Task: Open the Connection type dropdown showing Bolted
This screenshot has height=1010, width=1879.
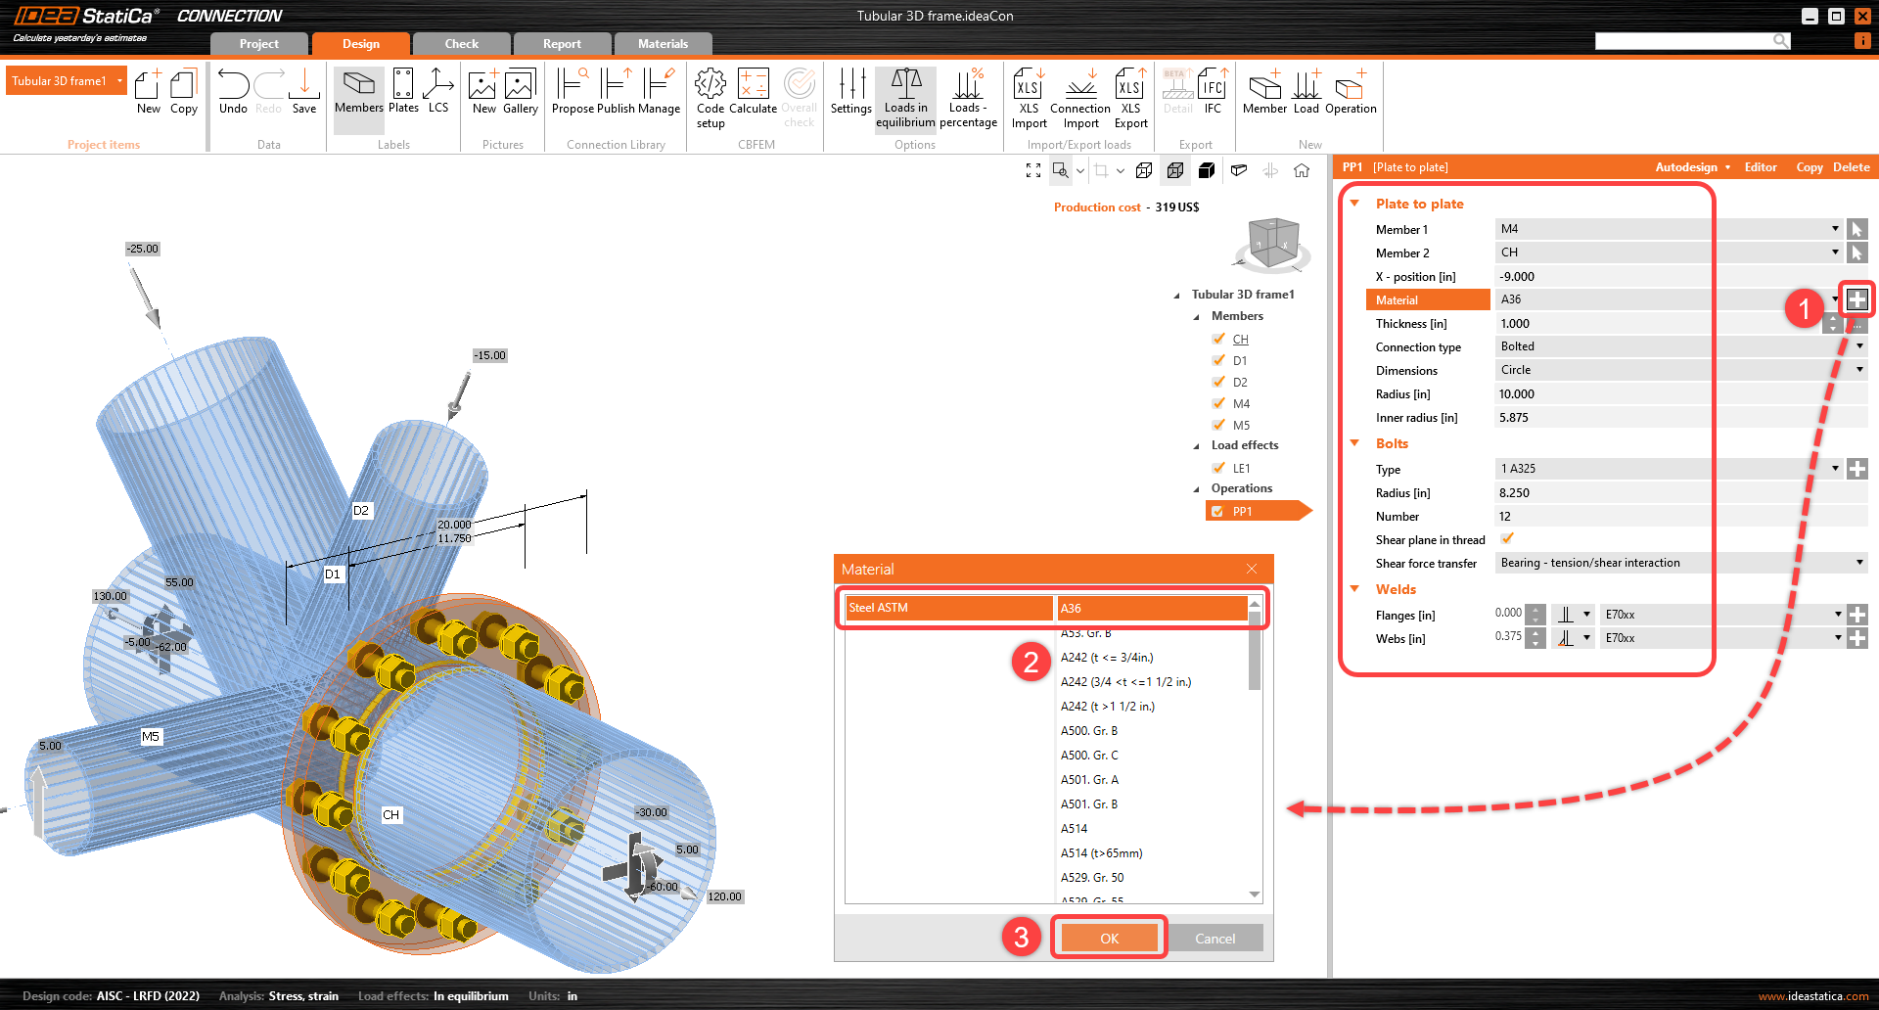Action: click(x=1679, y=346)
